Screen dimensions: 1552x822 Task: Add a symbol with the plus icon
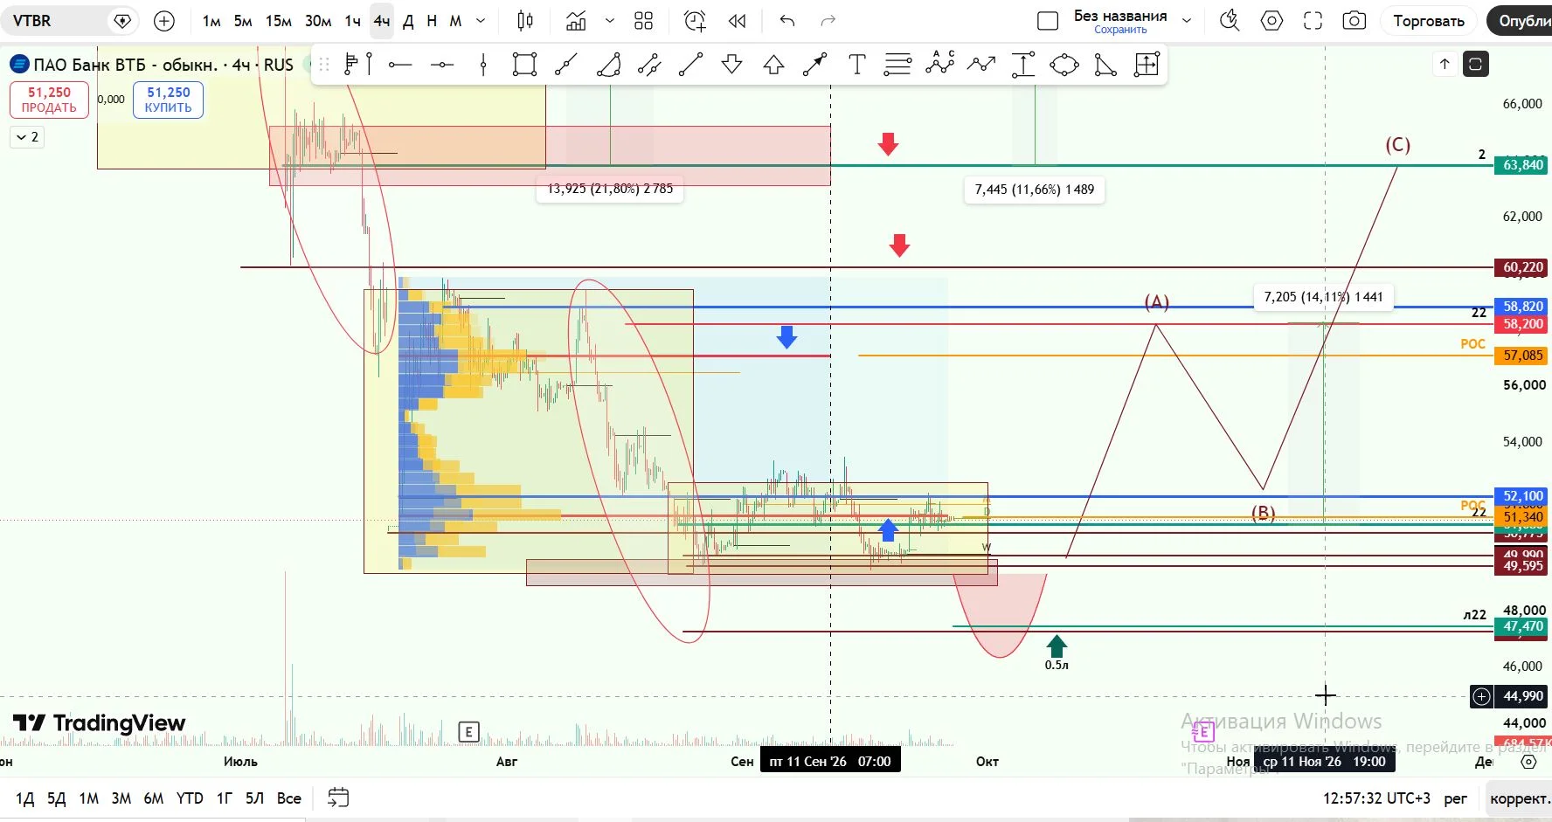164,21
